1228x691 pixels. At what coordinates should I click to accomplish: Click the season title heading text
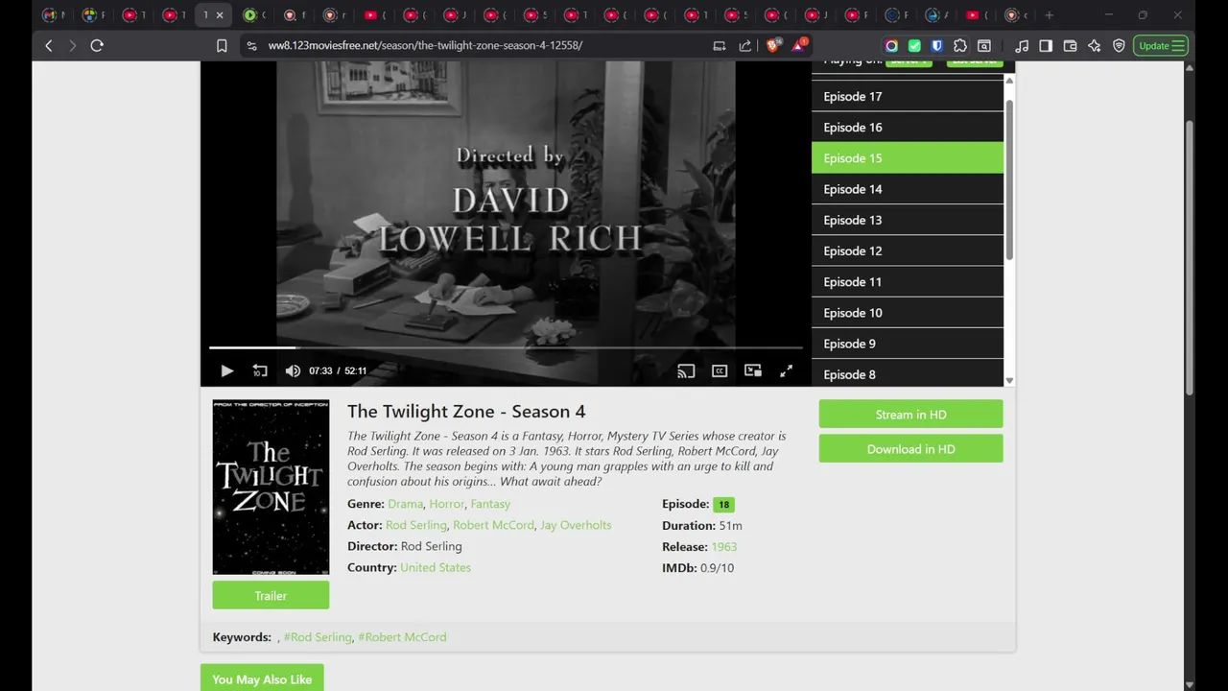click(466, 411)
